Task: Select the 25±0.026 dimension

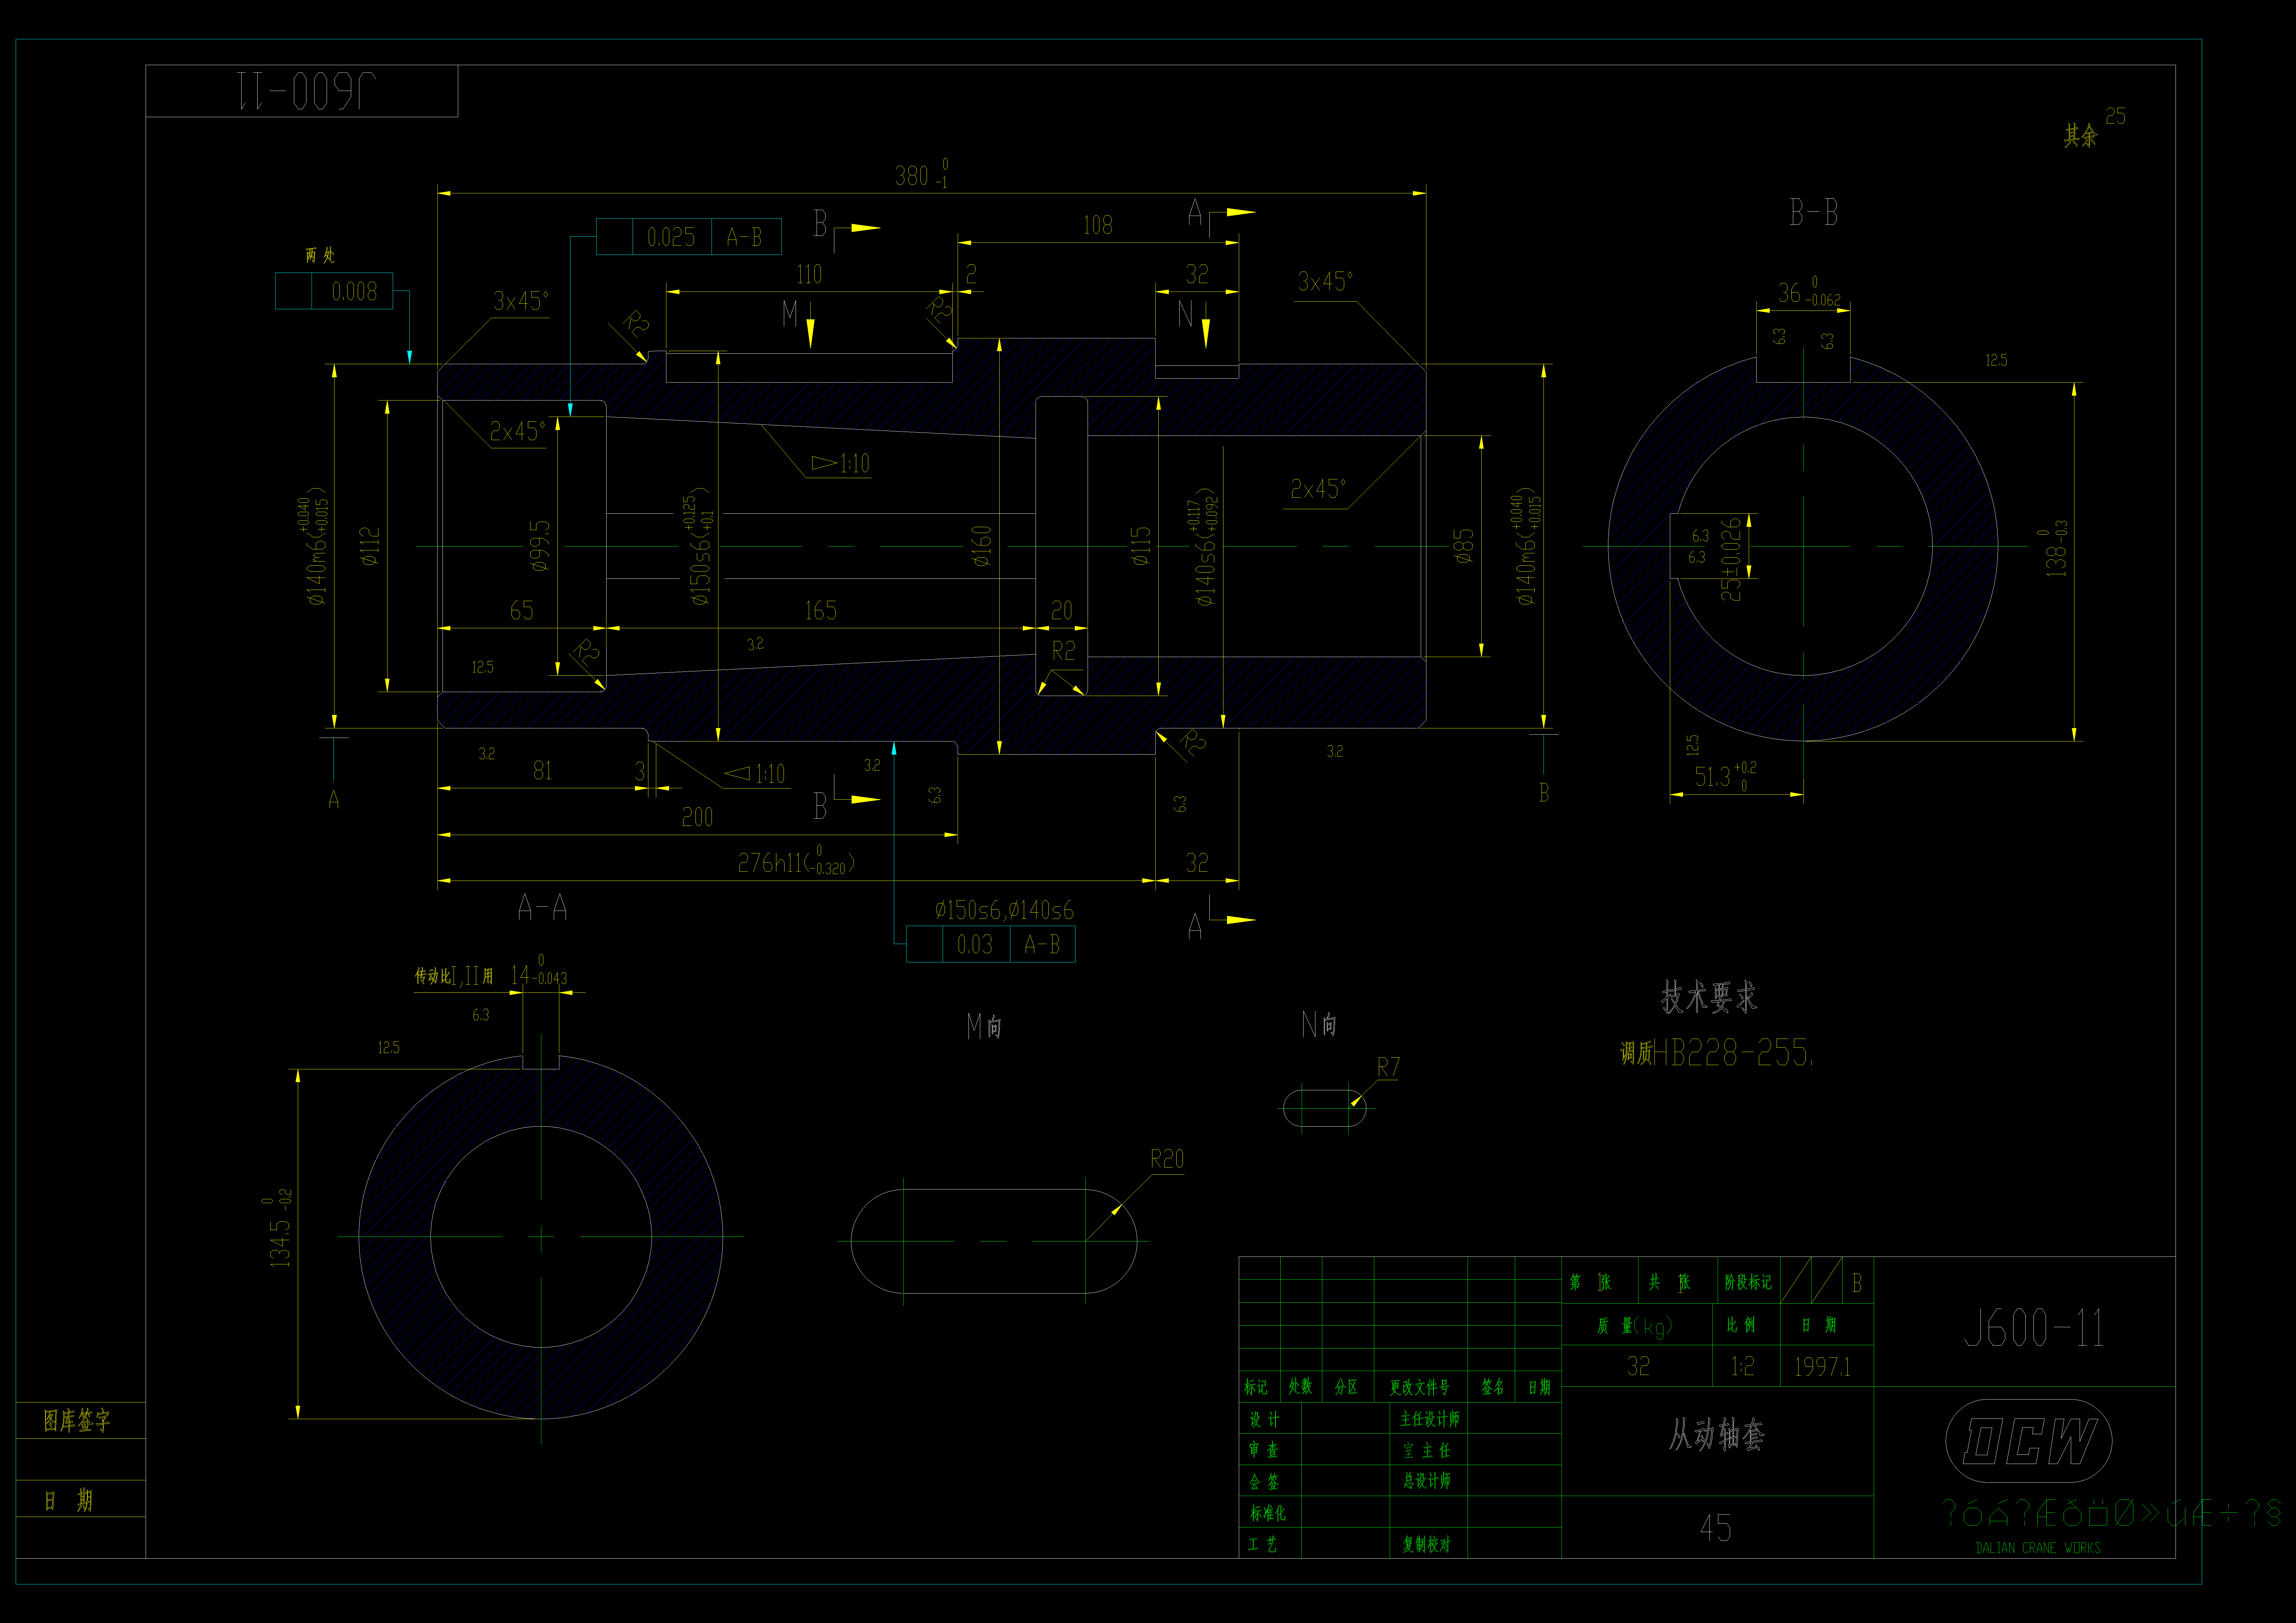Action: click(x=1731, y=559)
